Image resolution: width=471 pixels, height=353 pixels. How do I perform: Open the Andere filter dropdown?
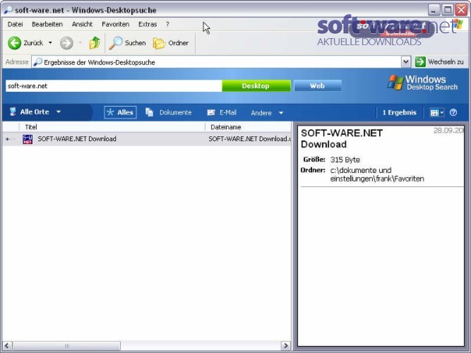(x=267, y=113)
